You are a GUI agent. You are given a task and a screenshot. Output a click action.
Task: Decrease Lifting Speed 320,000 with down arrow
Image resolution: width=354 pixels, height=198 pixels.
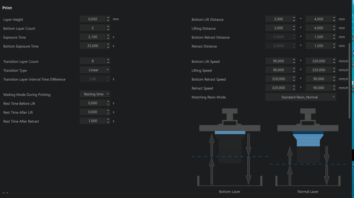point(334,72)
